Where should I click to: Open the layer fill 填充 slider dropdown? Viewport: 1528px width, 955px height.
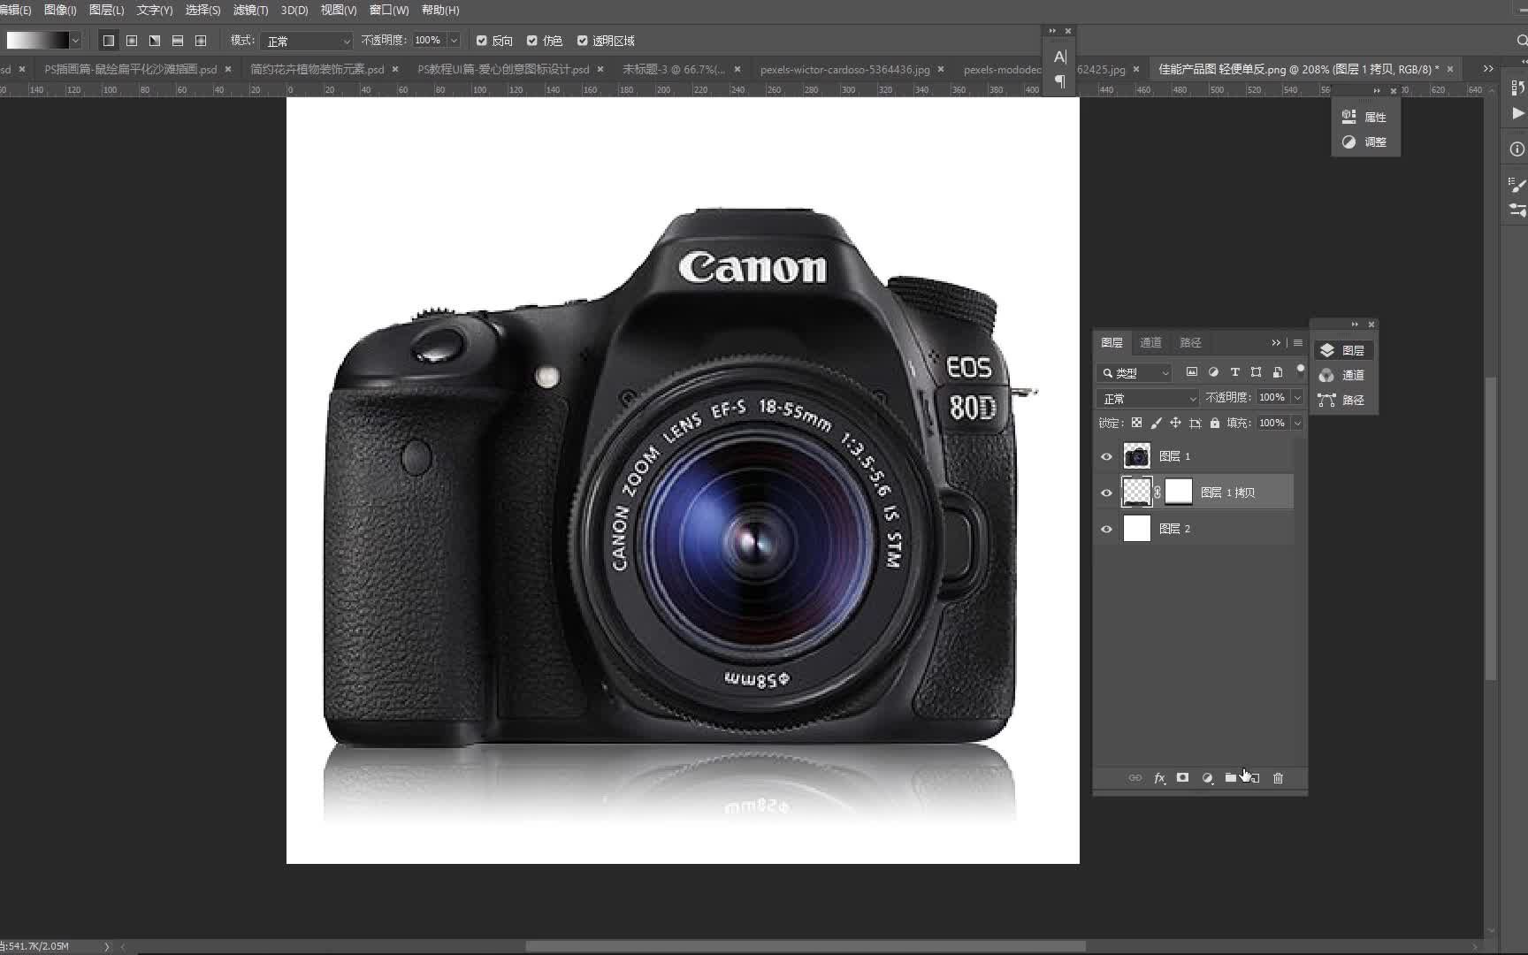pyautogui.click(x=1297, y=424)
